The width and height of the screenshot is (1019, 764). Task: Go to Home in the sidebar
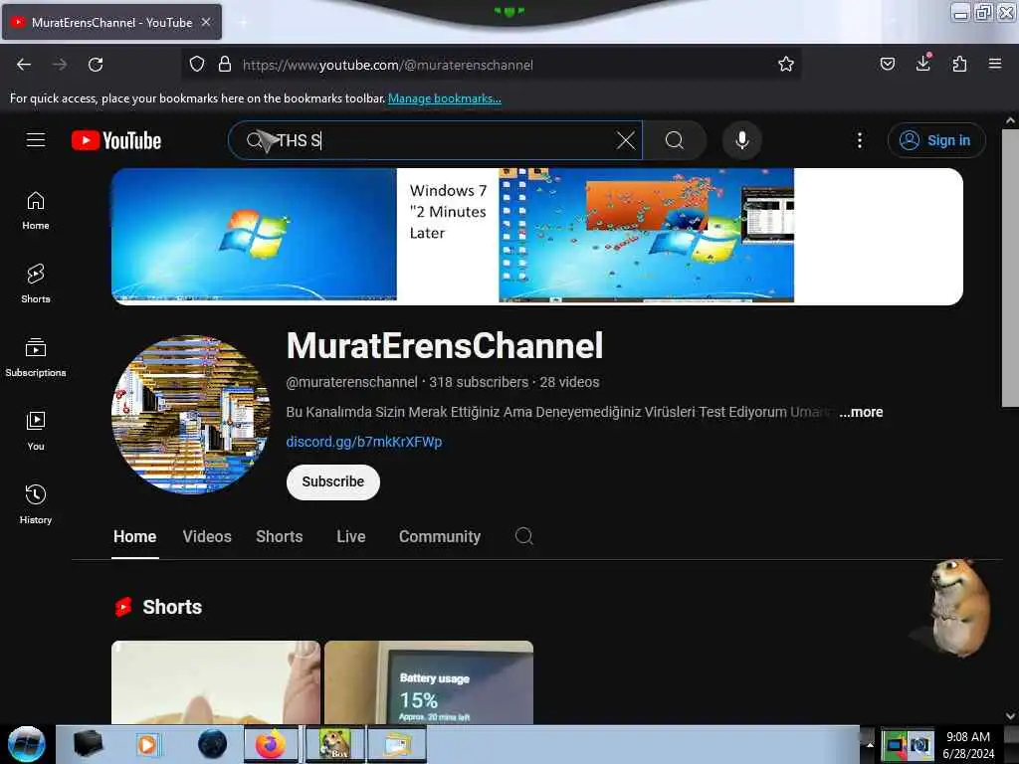coord(36,211)
